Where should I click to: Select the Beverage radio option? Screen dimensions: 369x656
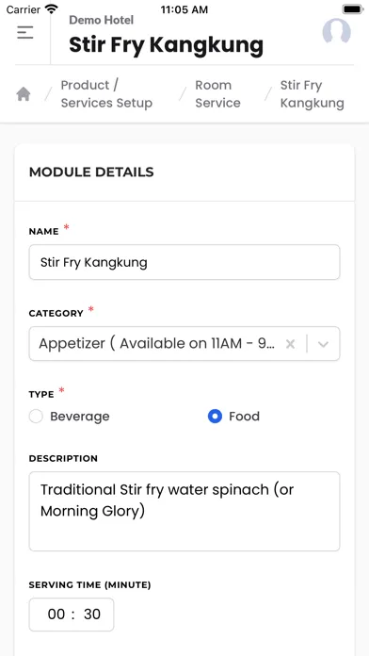(x=36, y=417)
